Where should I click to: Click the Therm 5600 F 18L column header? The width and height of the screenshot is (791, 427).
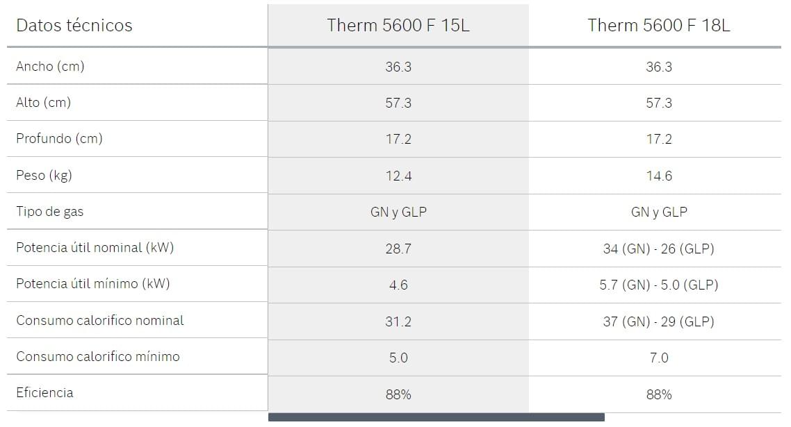658,26
